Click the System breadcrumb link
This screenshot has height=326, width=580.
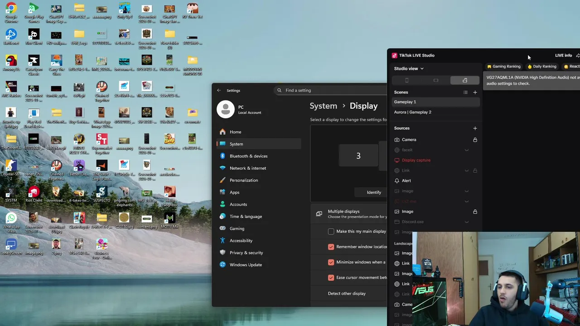click(x=323, y=106)
